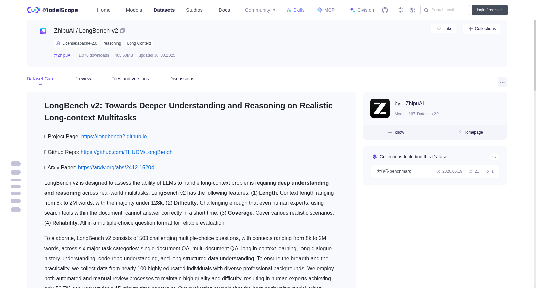Click the '1,076 downloads' text
Image resolution: width=536 pixels, height=288 pixels.
coord(94,55)
